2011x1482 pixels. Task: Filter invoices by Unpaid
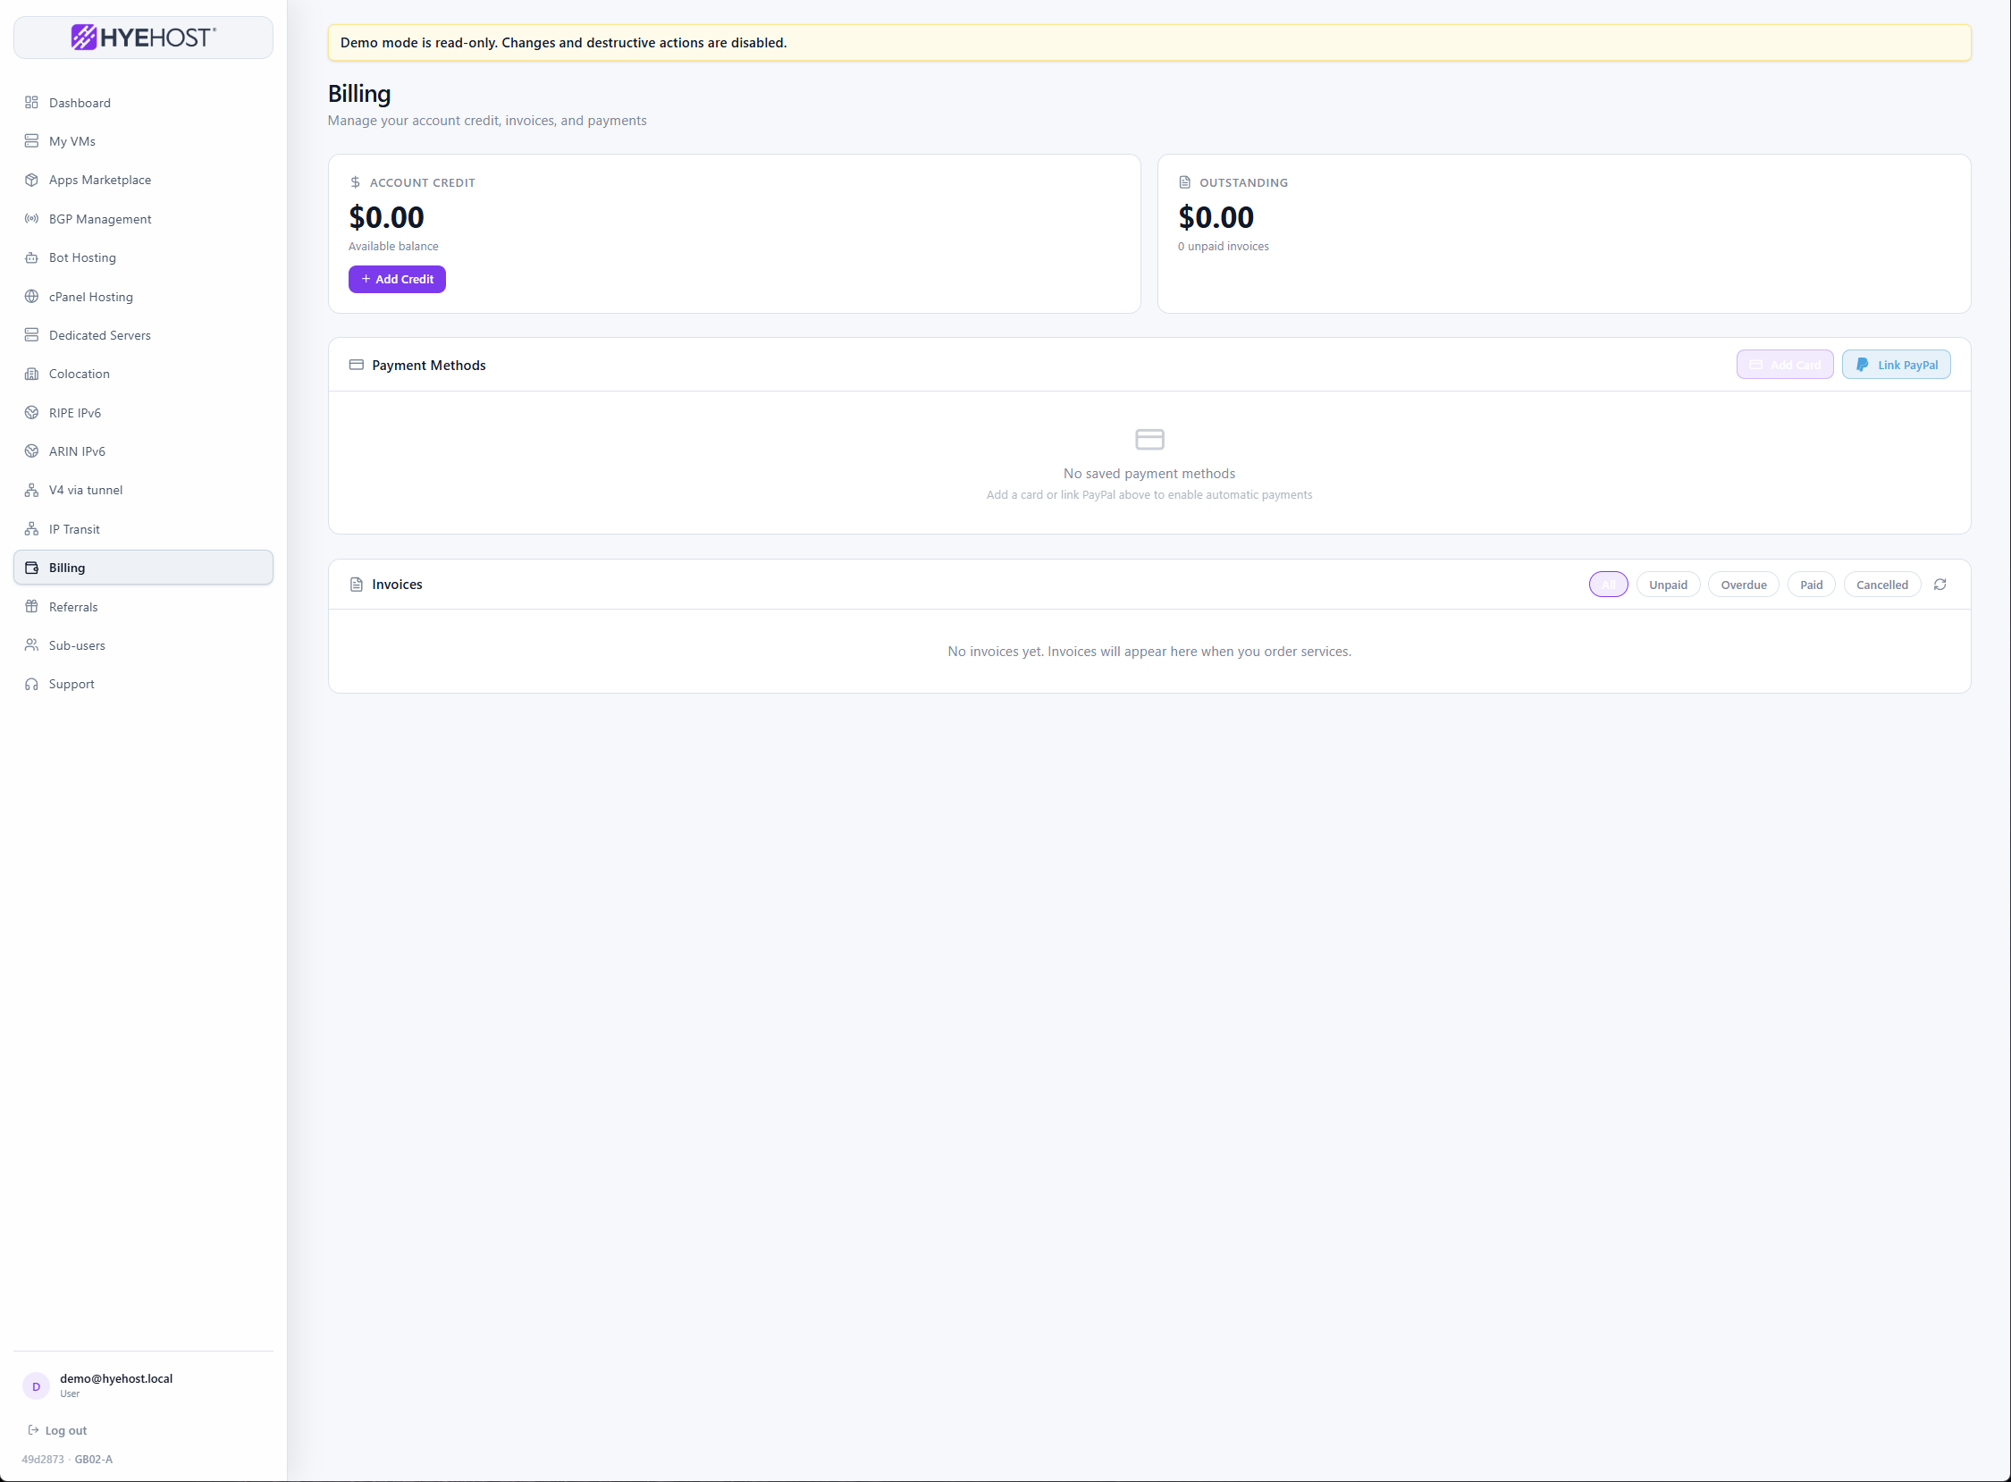(x=1668, y=585)
